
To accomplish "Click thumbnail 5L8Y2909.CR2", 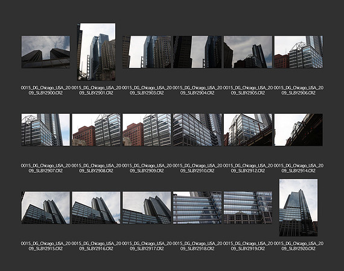I will pyautogui.click(x=147, y=130).
